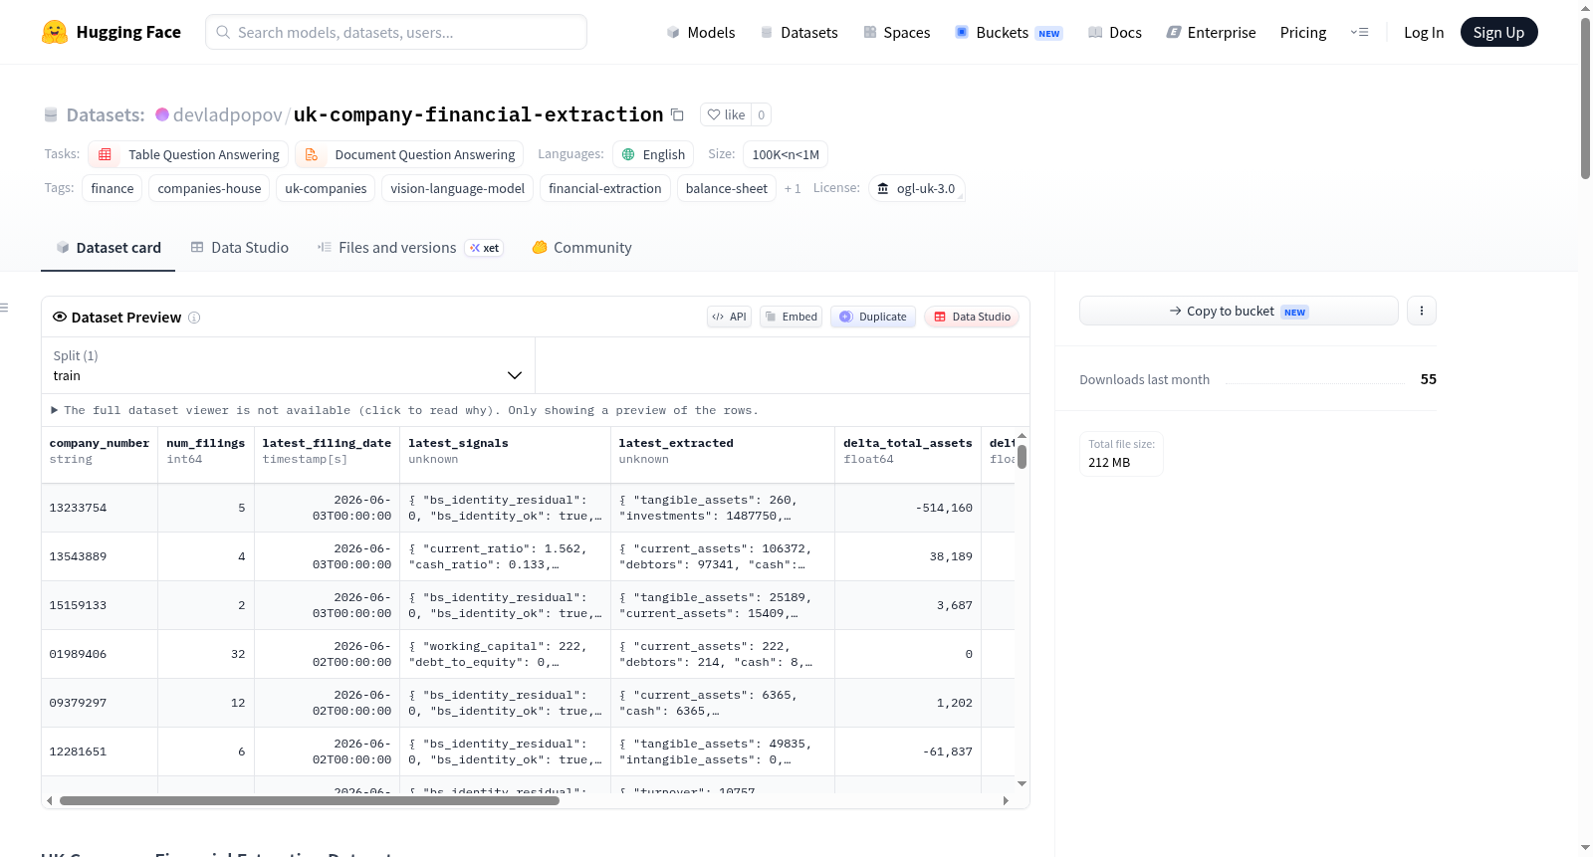Viewport: 1593px width, 857px height.
Task: Select the Document Question Answering task tag
Action: click(409, 154)
